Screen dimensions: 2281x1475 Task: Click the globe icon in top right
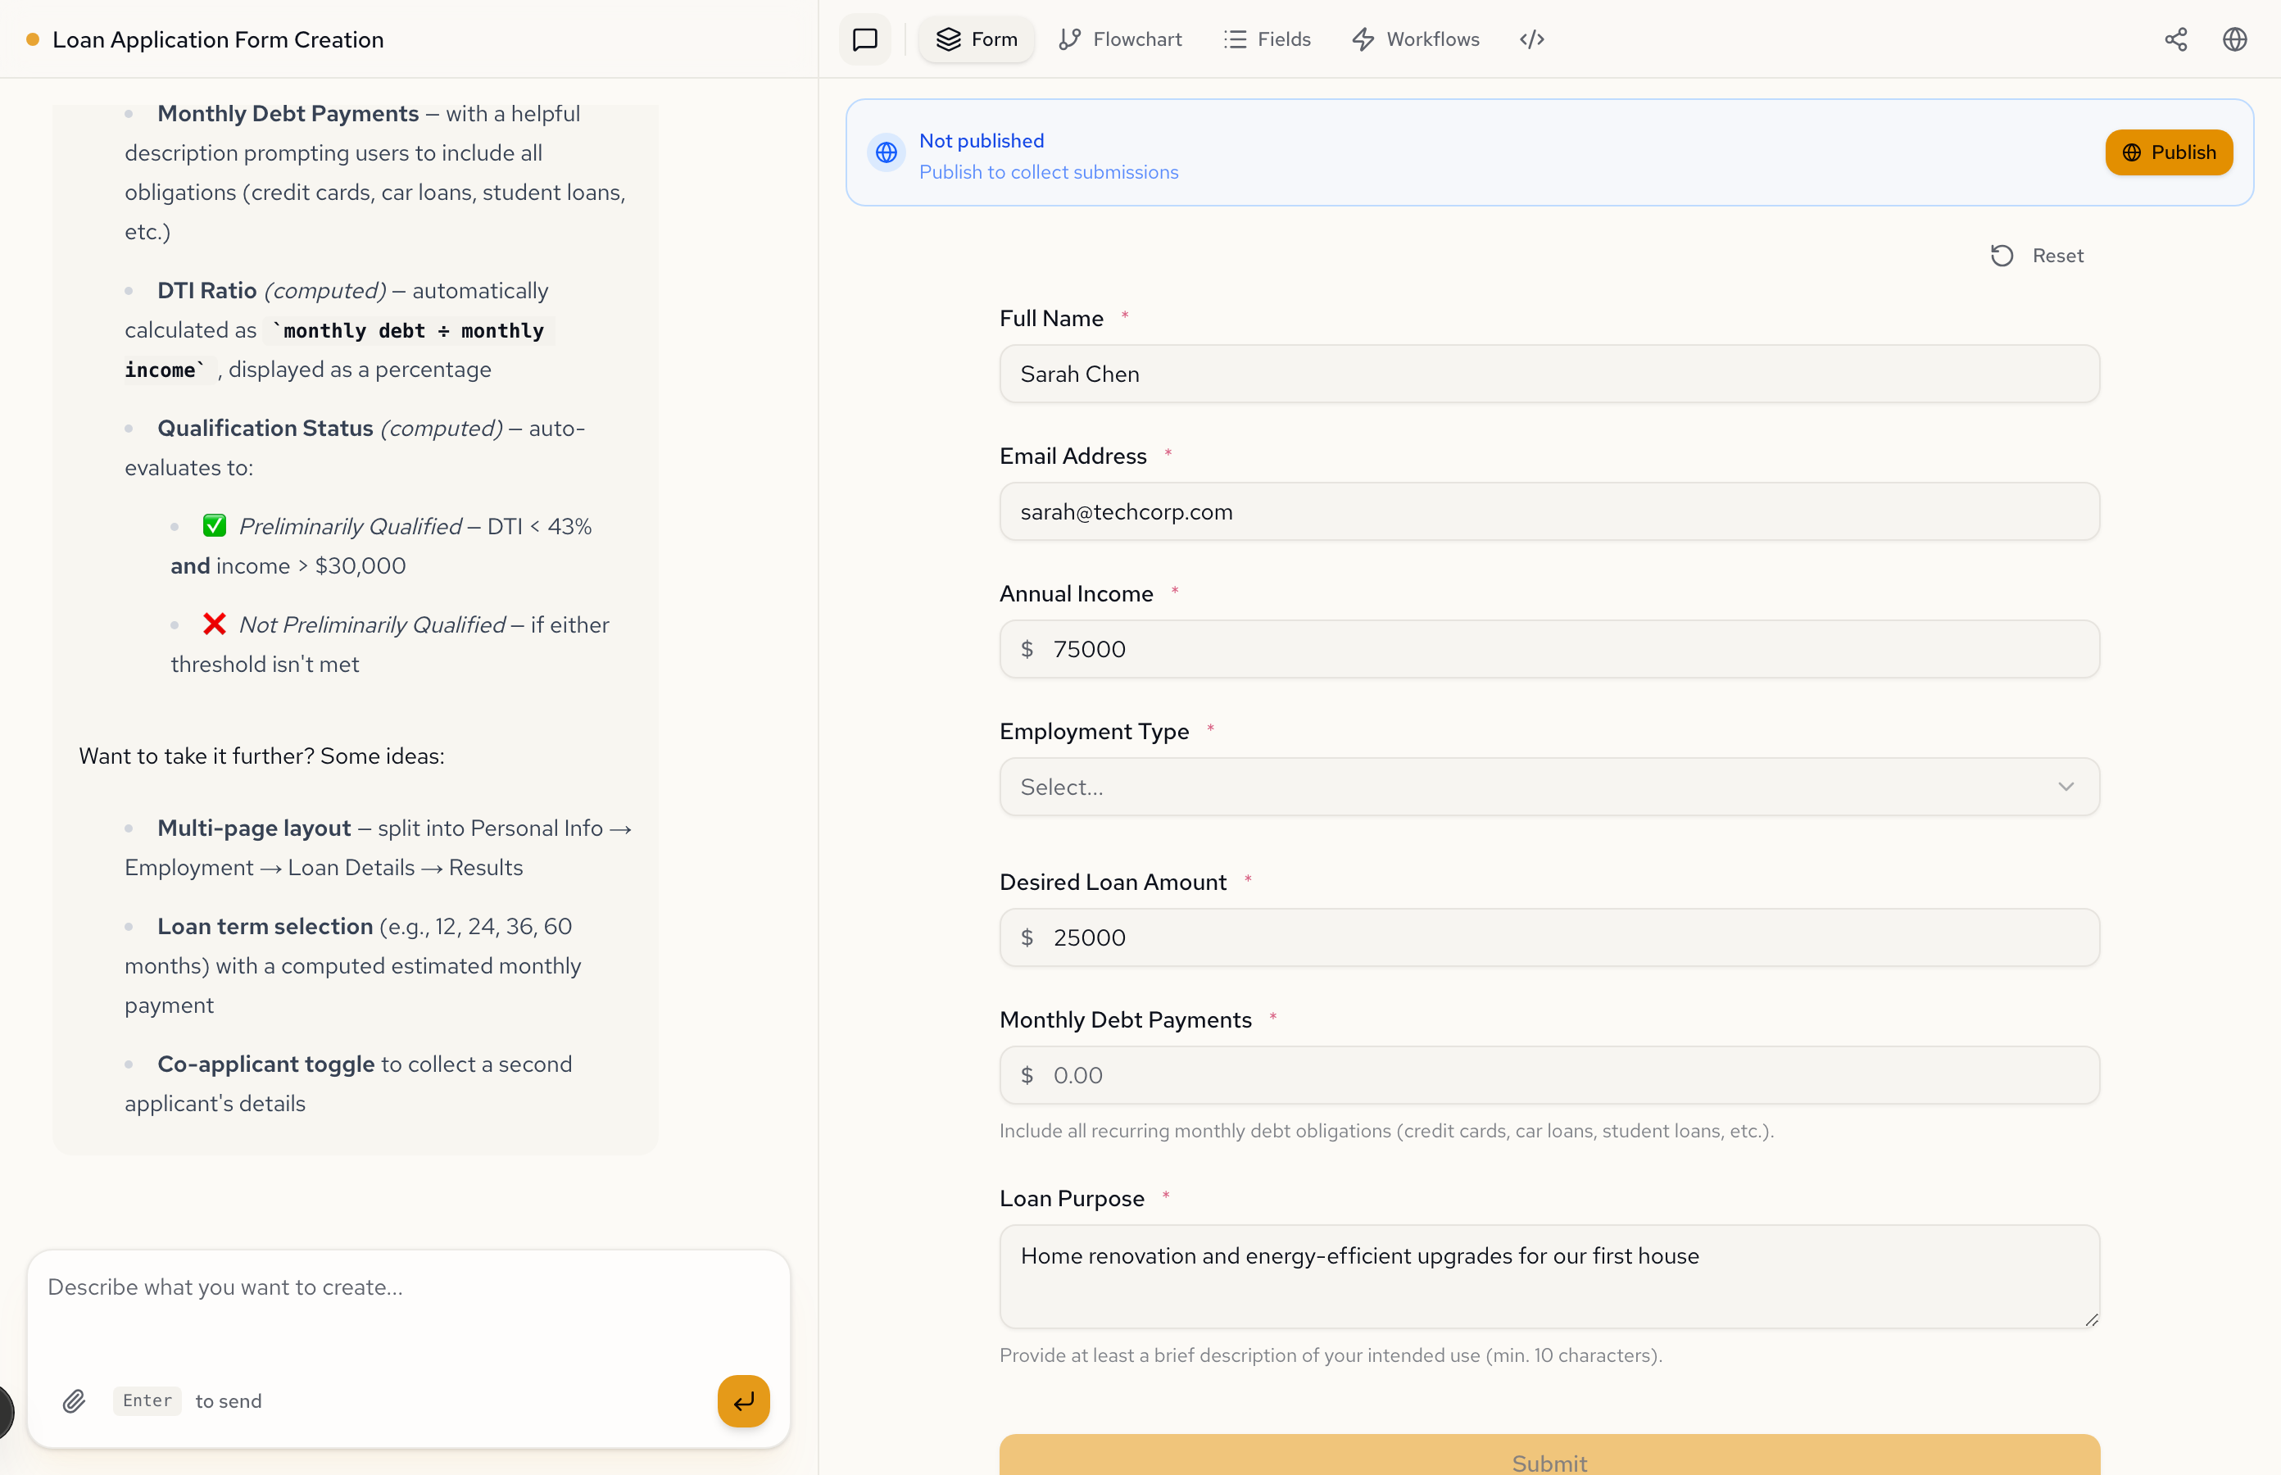coord(2235,39)
